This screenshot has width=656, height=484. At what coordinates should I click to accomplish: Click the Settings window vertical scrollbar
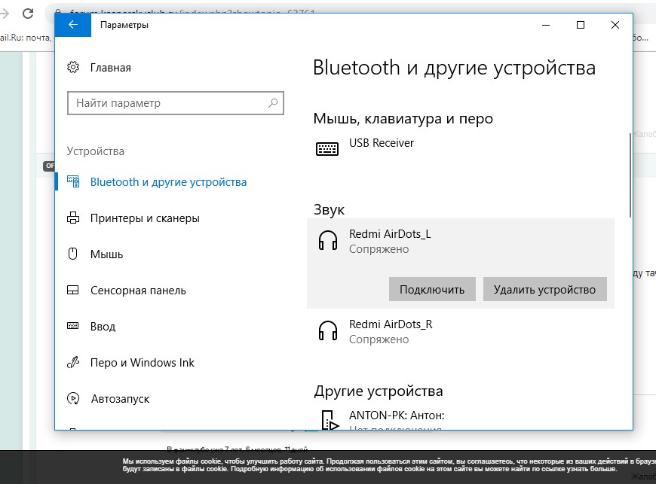(x=630, y=175)
